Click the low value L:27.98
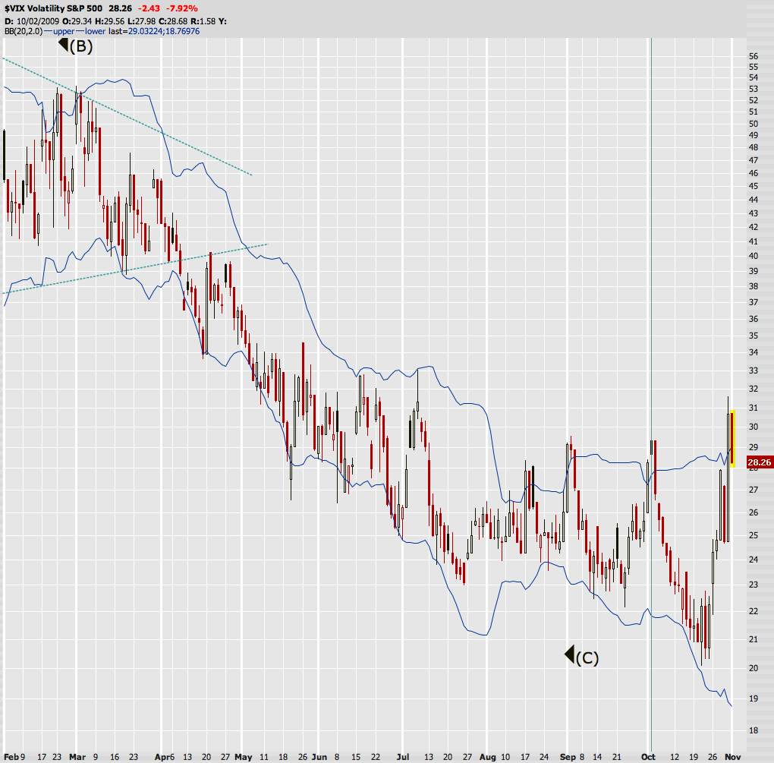 pos(142,21)
